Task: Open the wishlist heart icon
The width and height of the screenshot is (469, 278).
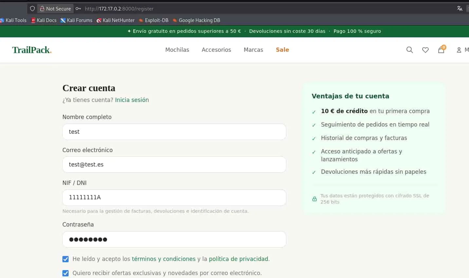Action: [x=425, y=50]
